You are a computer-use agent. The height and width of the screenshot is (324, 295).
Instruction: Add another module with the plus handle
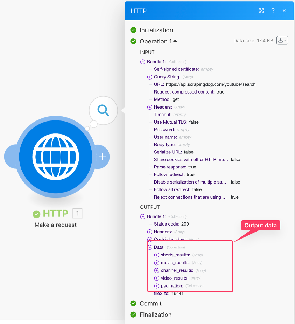pyautogui.click(x=103, y=157)
